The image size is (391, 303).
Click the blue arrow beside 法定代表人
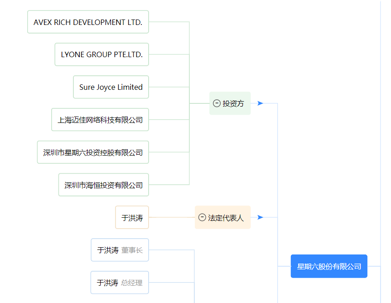[260, 217]
